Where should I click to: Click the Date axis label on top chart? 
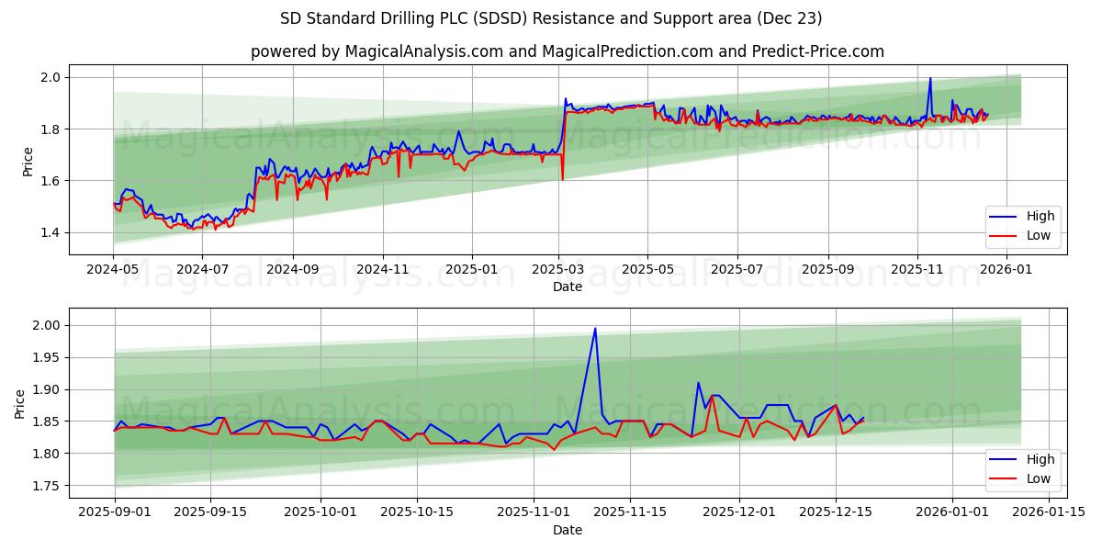click(x=567, y=287)
